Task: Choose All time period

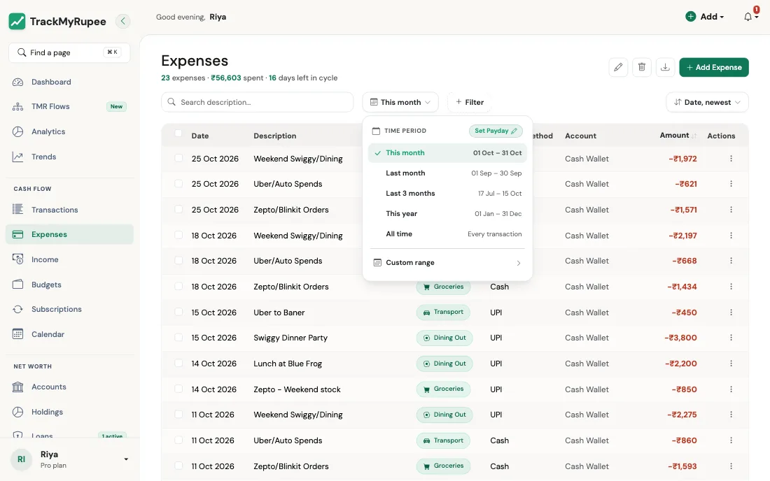Action: 447,234
